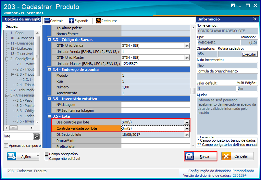Image resolution: width=261 pixels, height=180 pixels.
Task: Click the Salvar button
Action: tap(201, 156)
